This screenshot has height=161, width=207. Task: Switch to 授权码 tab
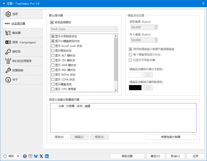pyautogui.click(x=23, y=52)
